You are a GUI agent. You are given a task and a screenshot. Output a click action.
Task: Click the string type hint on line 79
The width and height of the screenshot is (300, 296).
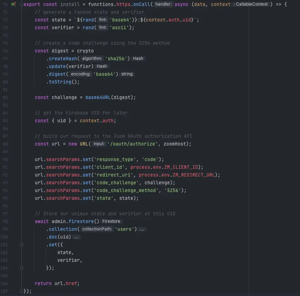pos(127,74)
